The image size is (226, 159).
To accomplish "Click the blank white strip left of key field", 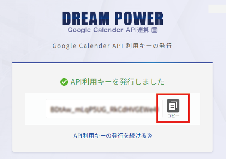I will 35,109.
